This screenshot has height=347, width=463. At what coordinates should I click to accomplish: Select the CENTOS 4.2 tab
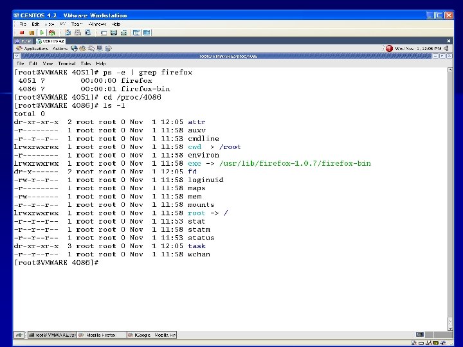(50, 41)
